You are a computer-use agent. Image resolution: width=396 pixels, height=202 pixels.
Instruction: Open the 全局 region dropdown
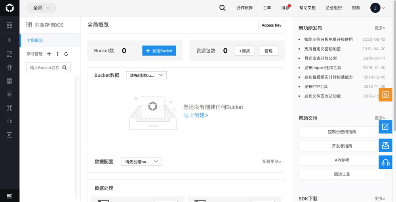[42, 8]
